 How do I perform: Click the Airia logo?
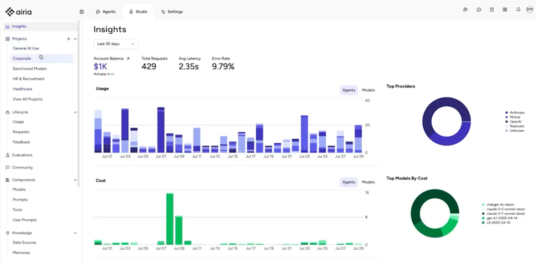pos(19,12)
